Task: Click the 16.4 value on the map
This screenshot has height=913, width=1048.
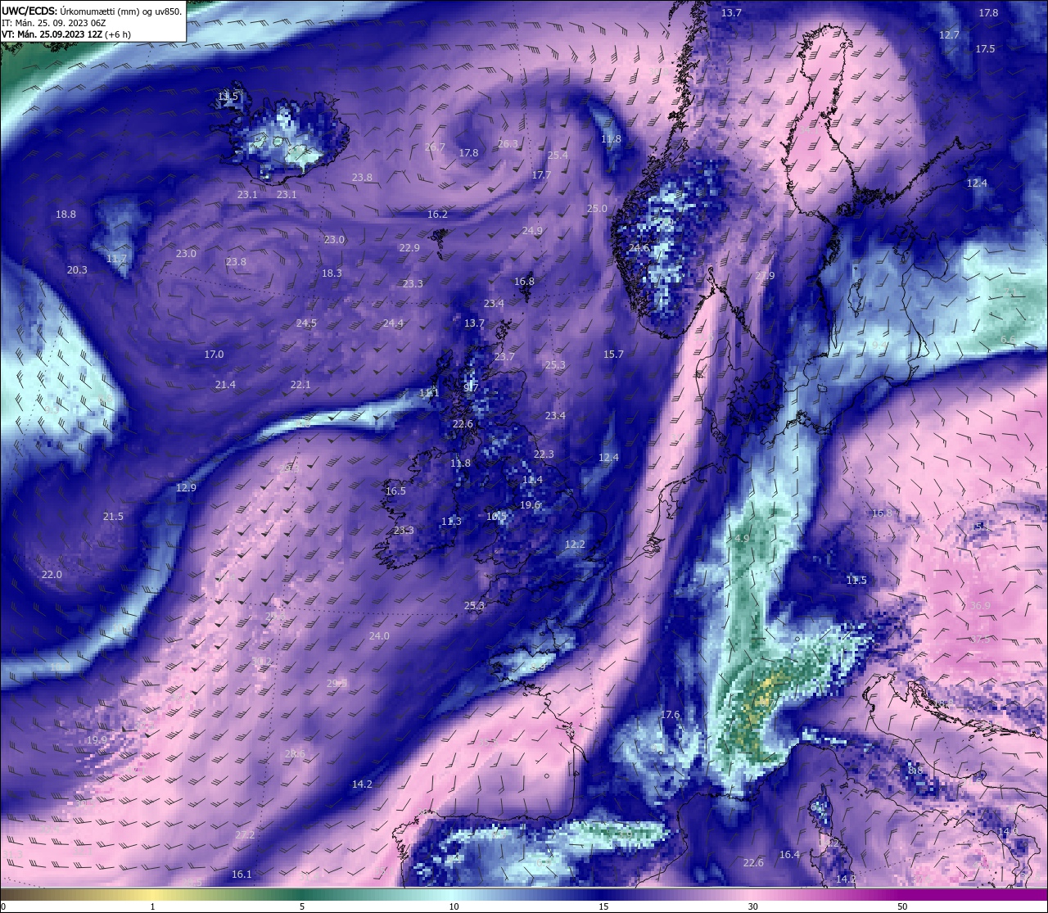Action: 789,855
